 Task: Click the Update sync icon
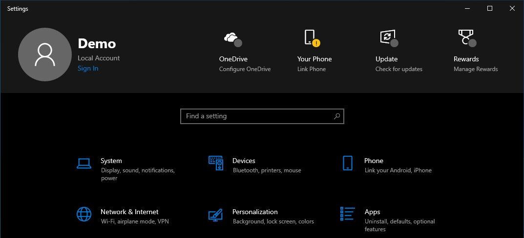tap(389, 38)
